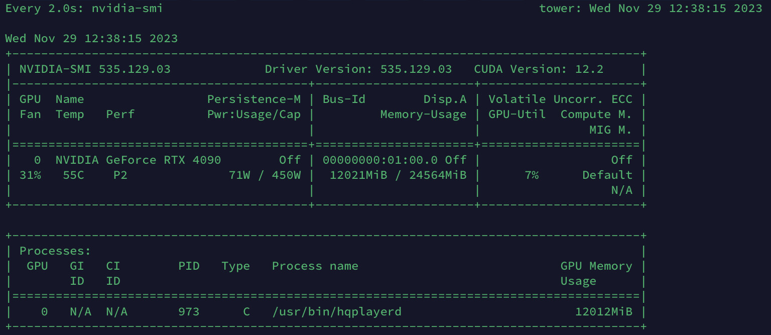This screenshot has height=335, width=771.
Task: Click the "Off" value under Persistence-M
Action: tap(290, 160)
